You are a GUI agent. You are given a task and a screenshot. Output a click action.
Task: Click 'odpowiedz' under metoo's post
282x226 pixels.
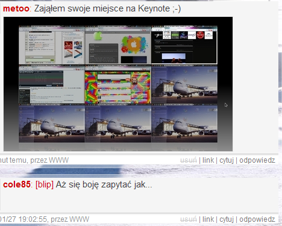(x=257, y=160)
